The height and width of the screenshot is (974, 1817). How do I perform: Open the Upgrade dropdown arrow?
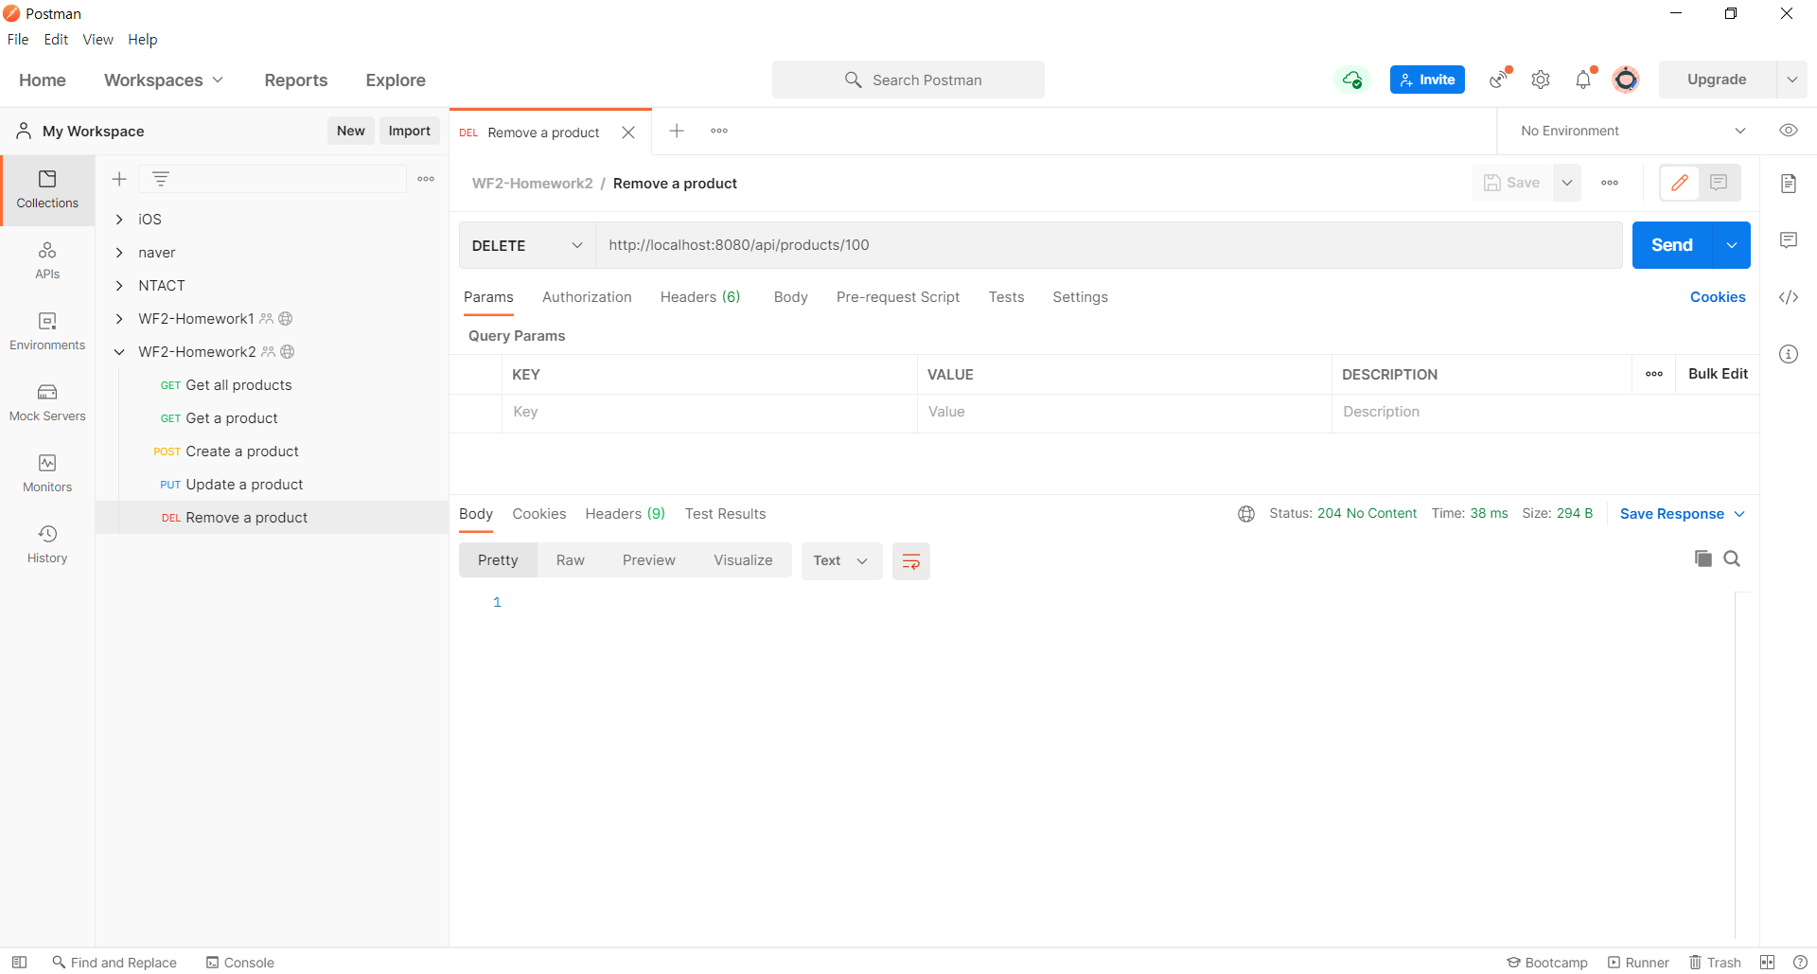1792,80
